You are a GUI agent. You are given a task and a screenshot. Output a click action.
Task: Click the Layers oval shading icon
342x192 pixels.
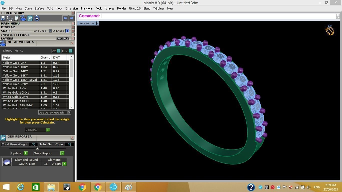point(59,38)
